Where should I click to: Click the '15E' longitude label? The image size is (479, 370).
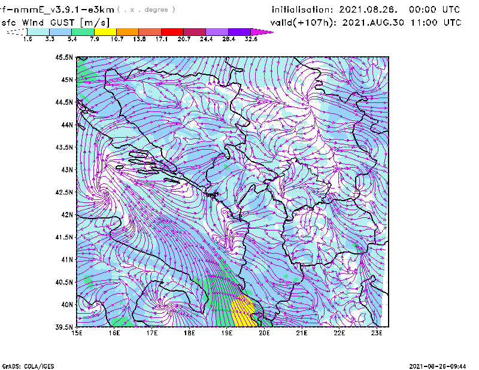(x=77, y=333)
